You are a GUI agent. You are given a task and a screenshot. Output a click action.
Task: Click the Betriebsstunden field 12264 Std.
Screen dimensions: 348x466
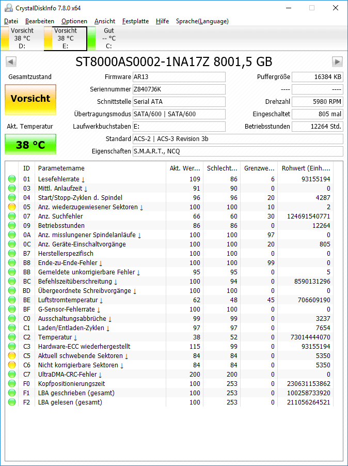[318, 126]
